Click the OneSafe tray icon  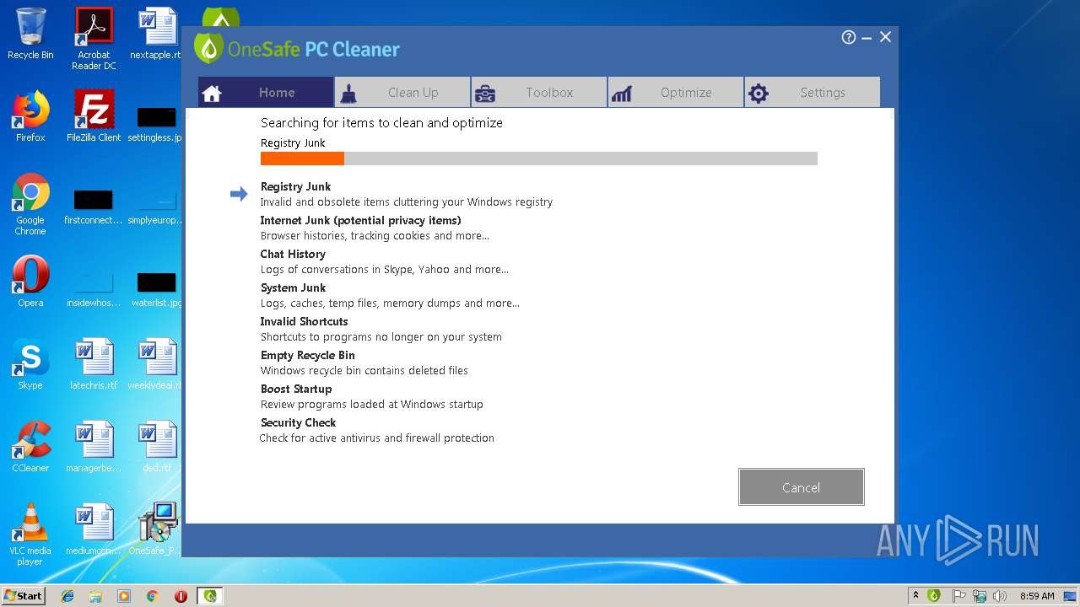(x=934, y=596)
